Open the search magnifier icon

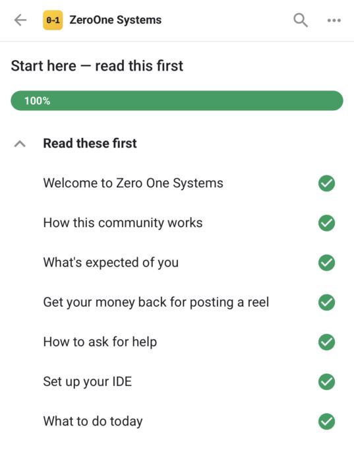(301, 20)
